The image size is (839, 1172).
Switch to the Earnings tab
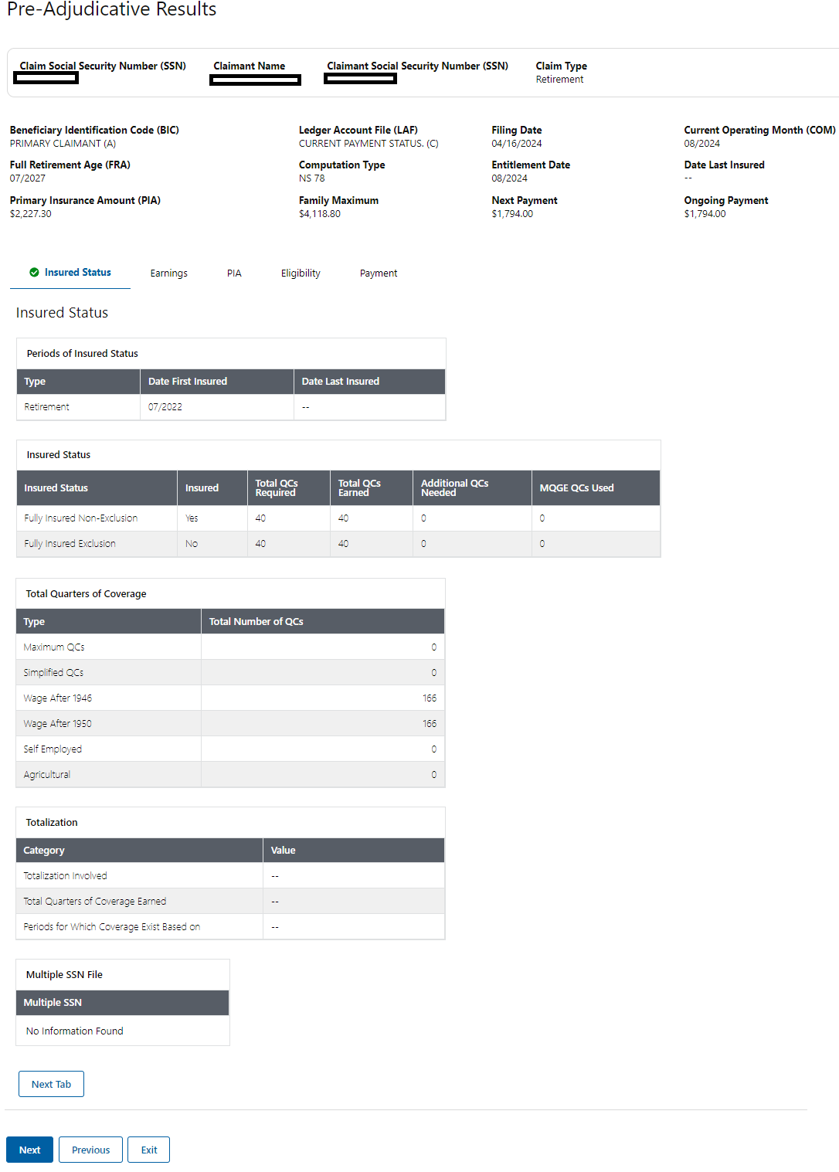[168, 273]
